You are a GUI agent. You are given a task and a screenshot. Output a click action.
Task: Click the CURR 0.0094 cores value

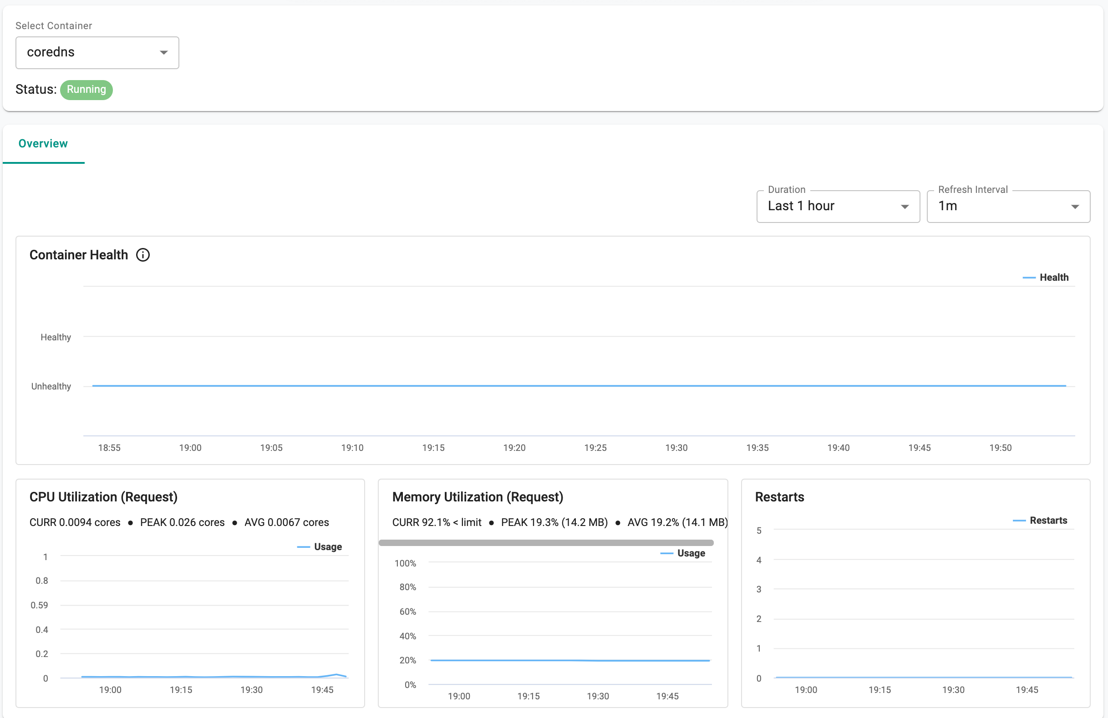coord(75,522)
